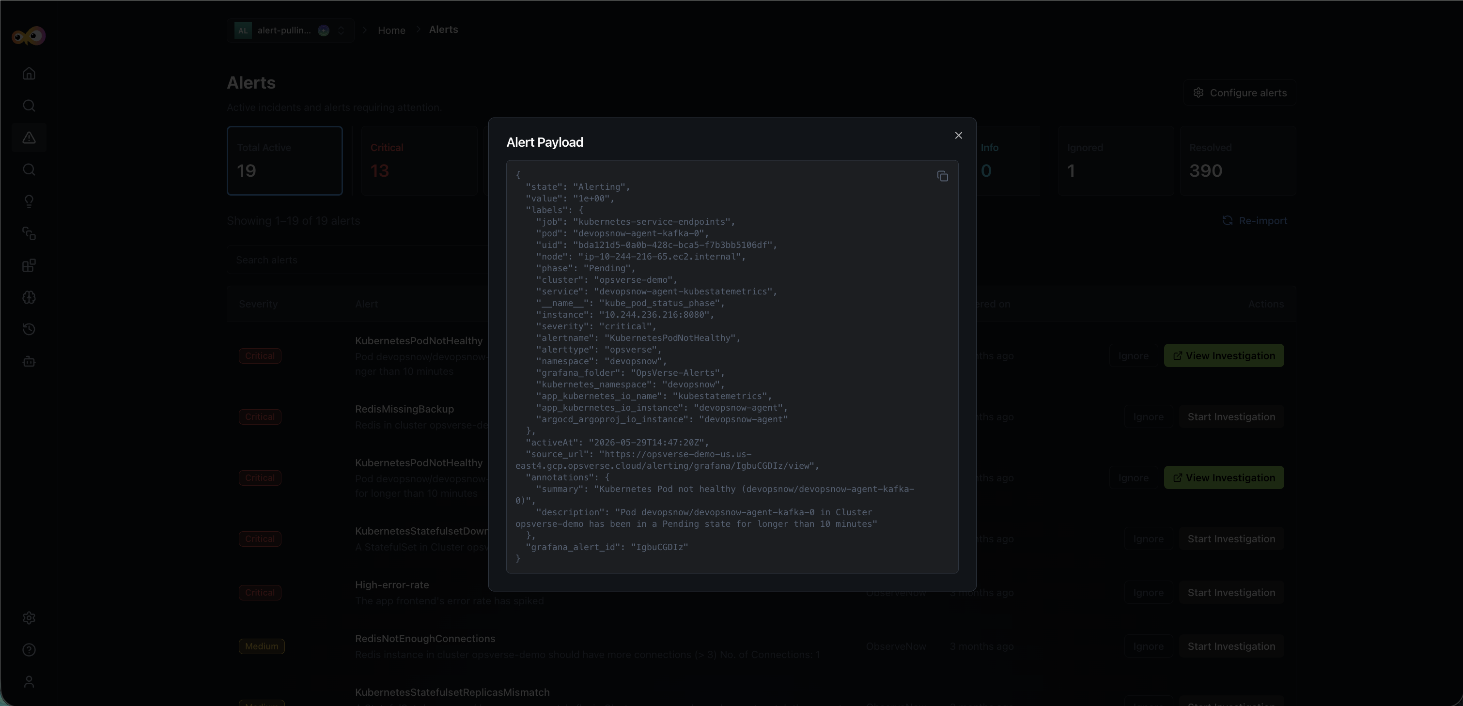Open the Alerts triangle icon in the sidebar
1463x706 pixels.
pyautogui.click(x=29, y=138)
